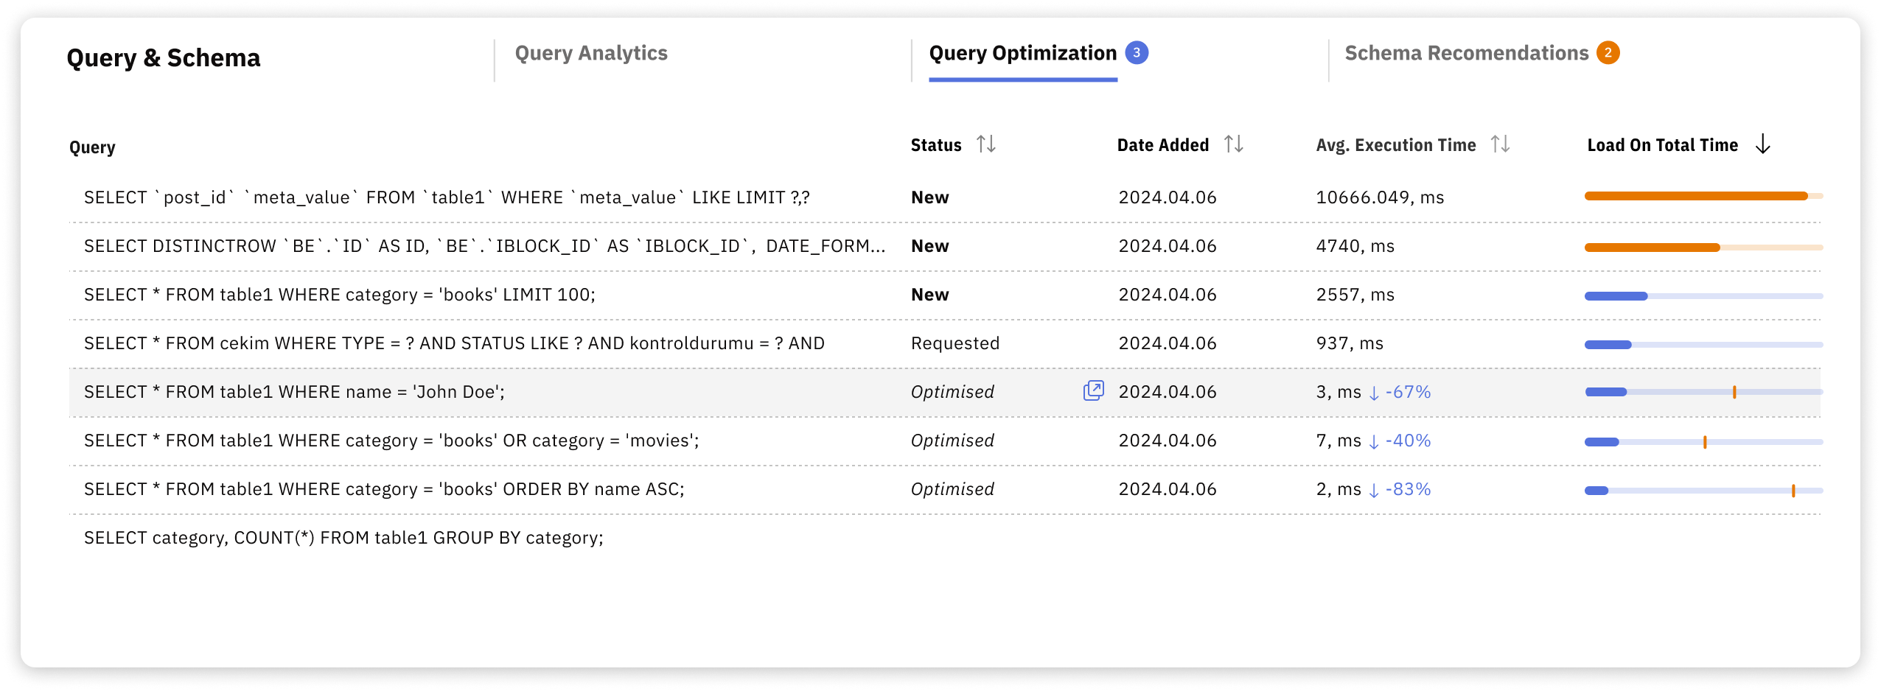Screen dimensions: 1881x691
Task: Select the Query Optimization tab
Action: [1021, 52]
